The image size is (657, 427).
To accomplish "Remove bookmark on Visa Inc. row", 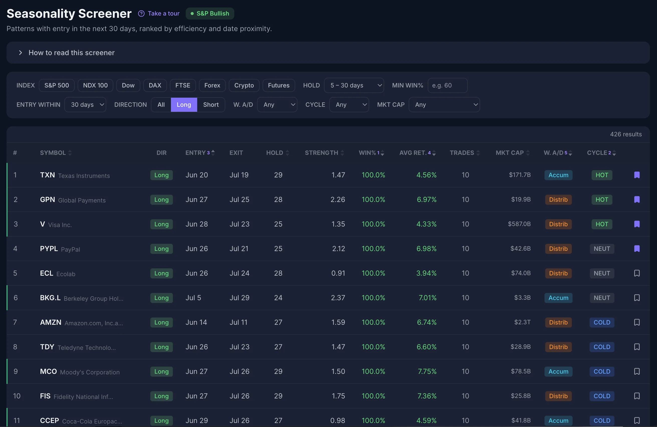I will [636, 224].
